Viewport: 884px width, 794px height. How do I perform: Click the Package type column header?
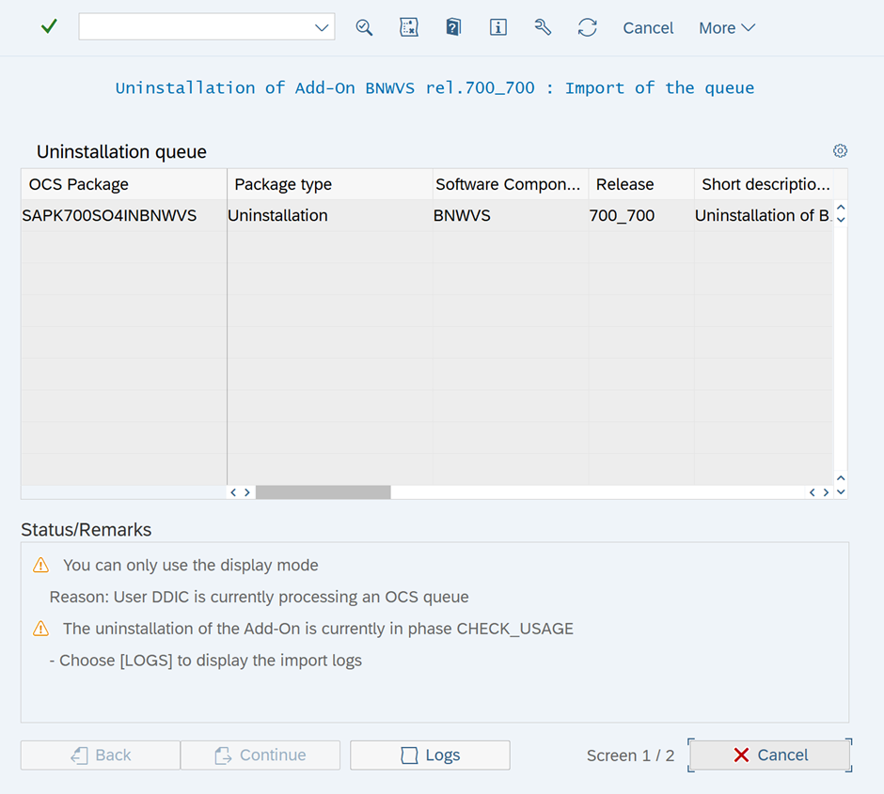pyautogui.click(x=283, y=184)
